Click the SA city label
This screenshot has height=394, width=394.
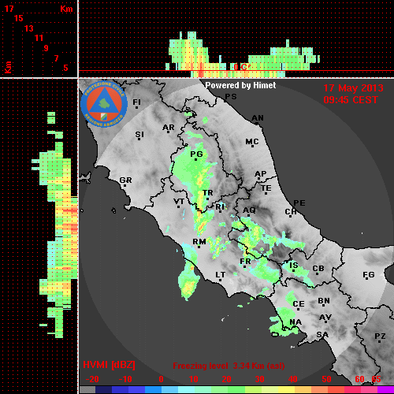pos(322,335)
